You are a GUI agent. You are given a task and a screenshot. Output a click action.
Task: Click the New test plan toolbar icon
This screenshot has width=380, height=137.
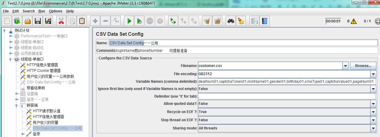point(7,21)
